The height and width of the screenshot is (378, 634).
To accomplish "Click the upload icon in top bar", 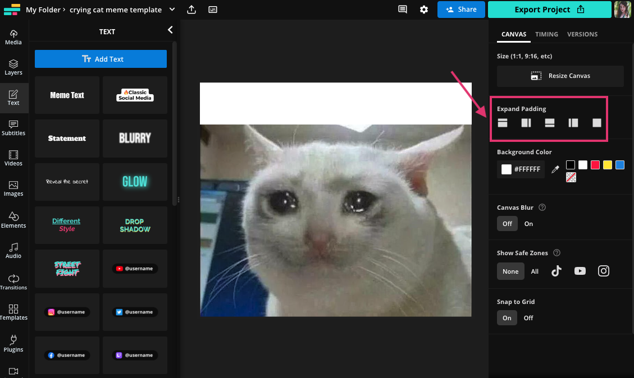I will (191, 10).
